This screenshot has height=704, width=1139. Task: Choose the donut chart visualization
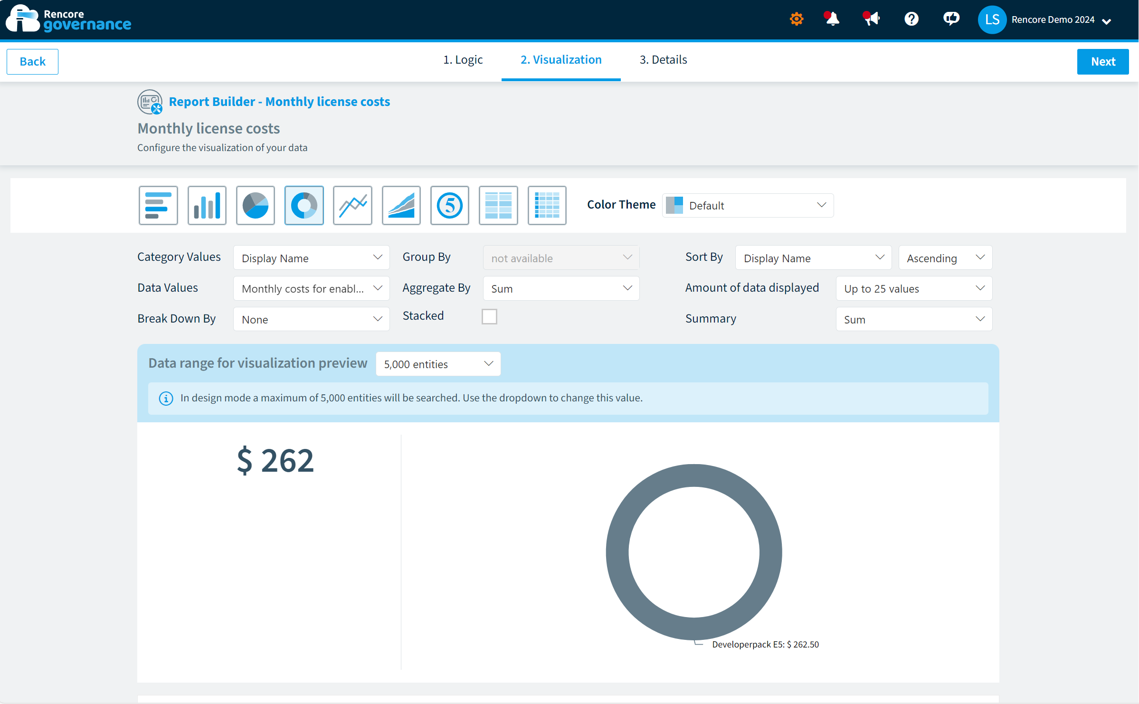[x=304, y=205]
